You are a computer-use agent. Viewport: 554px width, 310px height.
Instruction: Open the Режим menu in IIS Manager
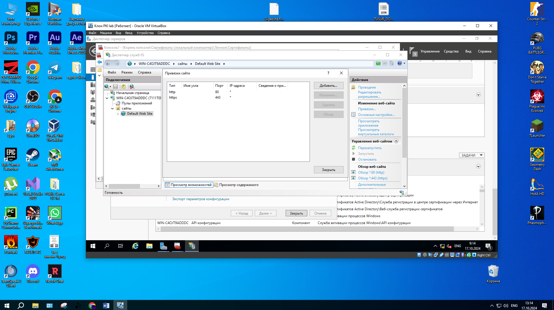[127, 72]
